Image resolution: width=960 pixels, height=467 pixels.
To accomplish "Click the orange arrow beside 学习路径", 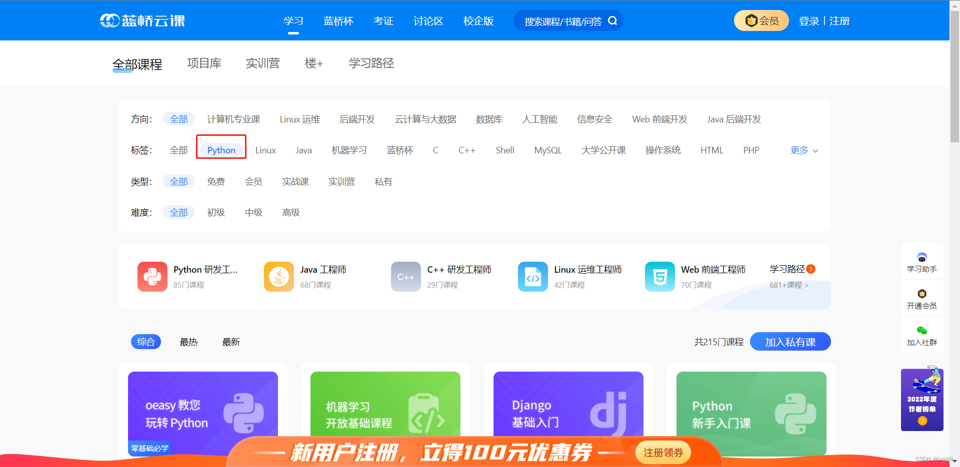I will [811, 269].
